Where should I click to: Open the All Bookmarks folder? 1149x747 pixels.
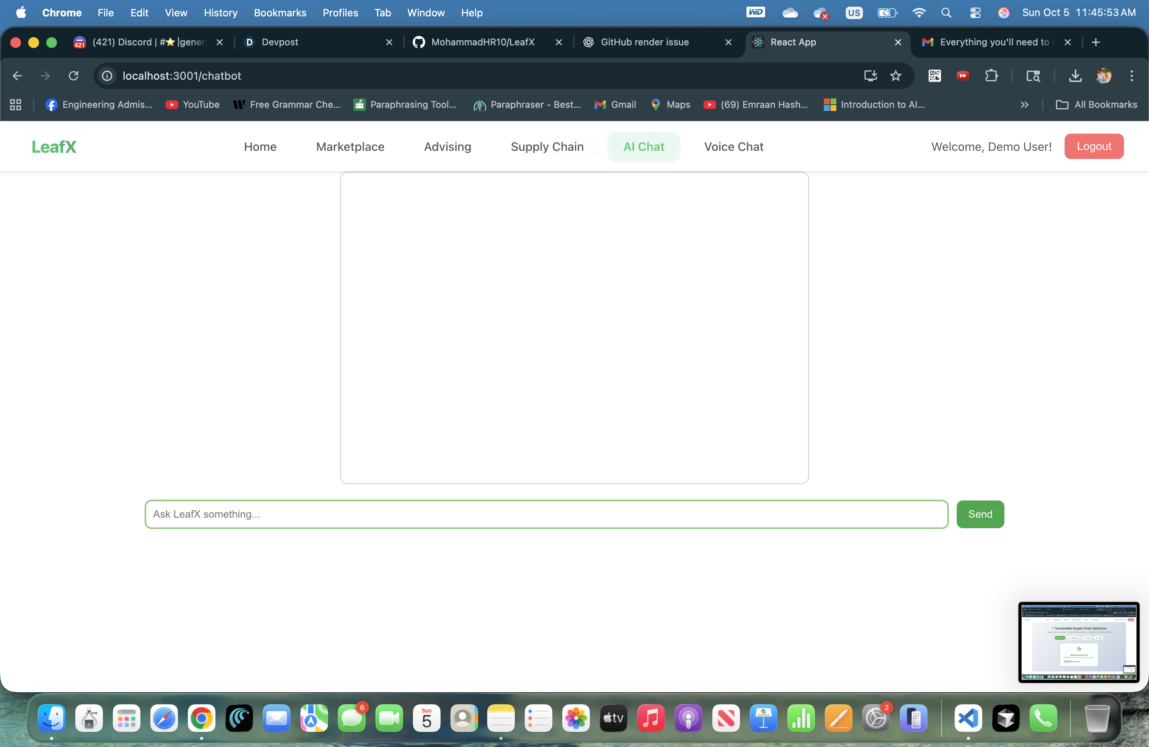point(1096,105)
